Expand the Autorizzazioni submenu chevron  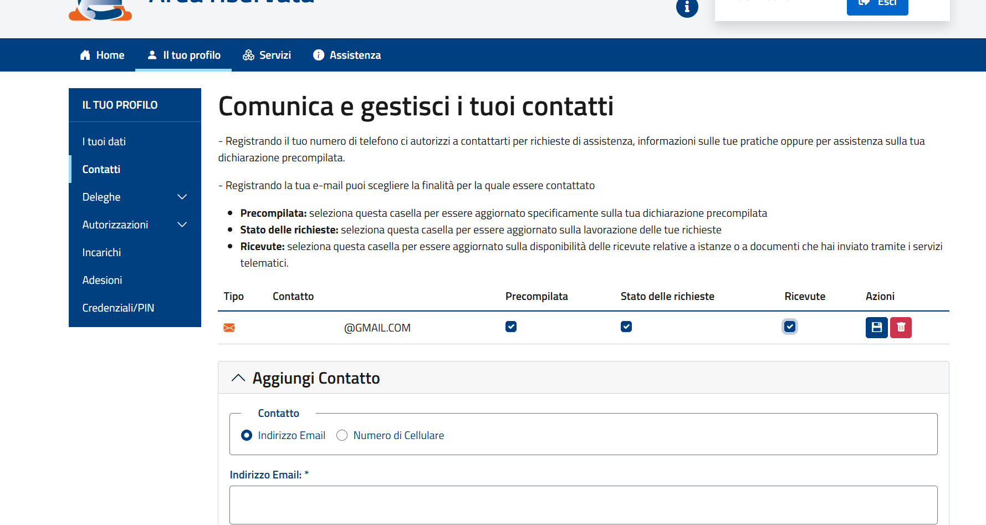click(x=182, y=225)
